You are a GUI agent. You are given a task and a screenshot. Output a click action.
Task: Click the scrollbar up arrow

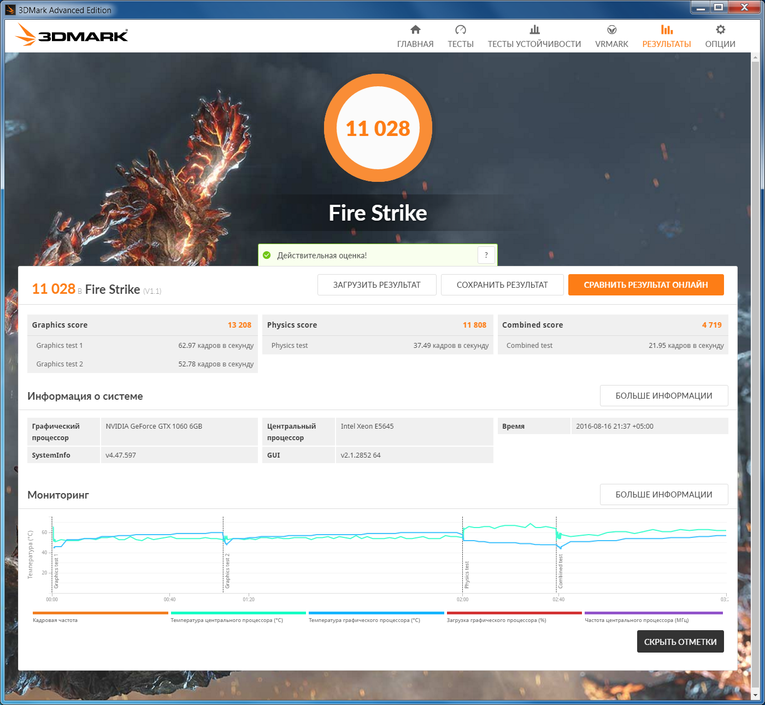click(755, 57)
